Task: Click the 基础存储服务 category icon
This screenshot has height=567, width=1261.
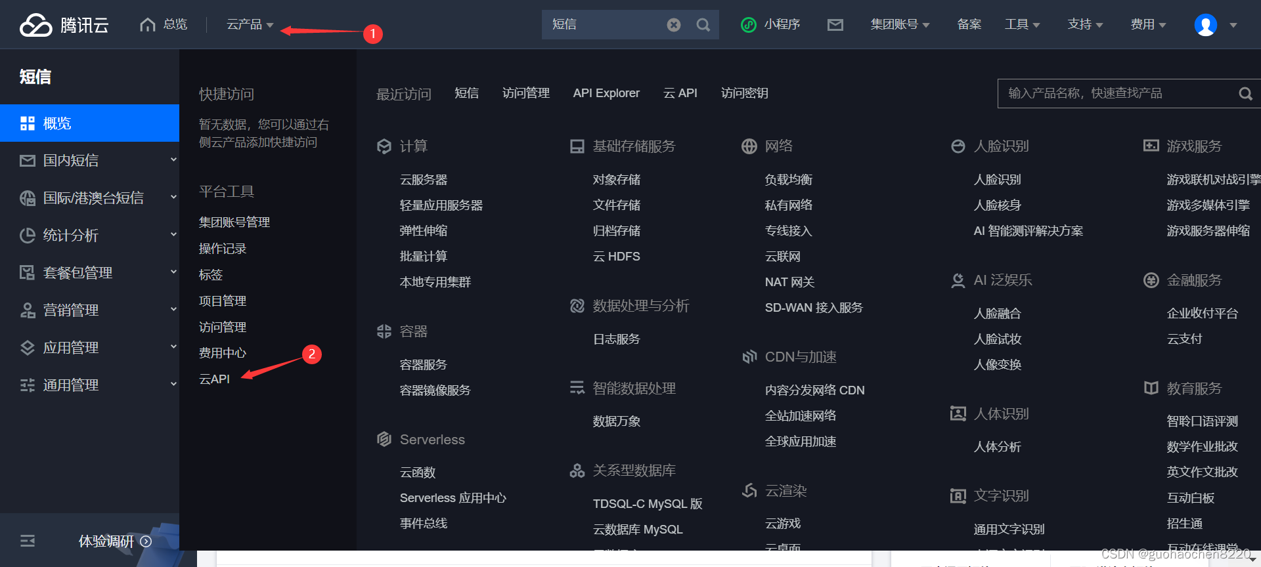Action: pyautogui.click(x=577, y=146)
